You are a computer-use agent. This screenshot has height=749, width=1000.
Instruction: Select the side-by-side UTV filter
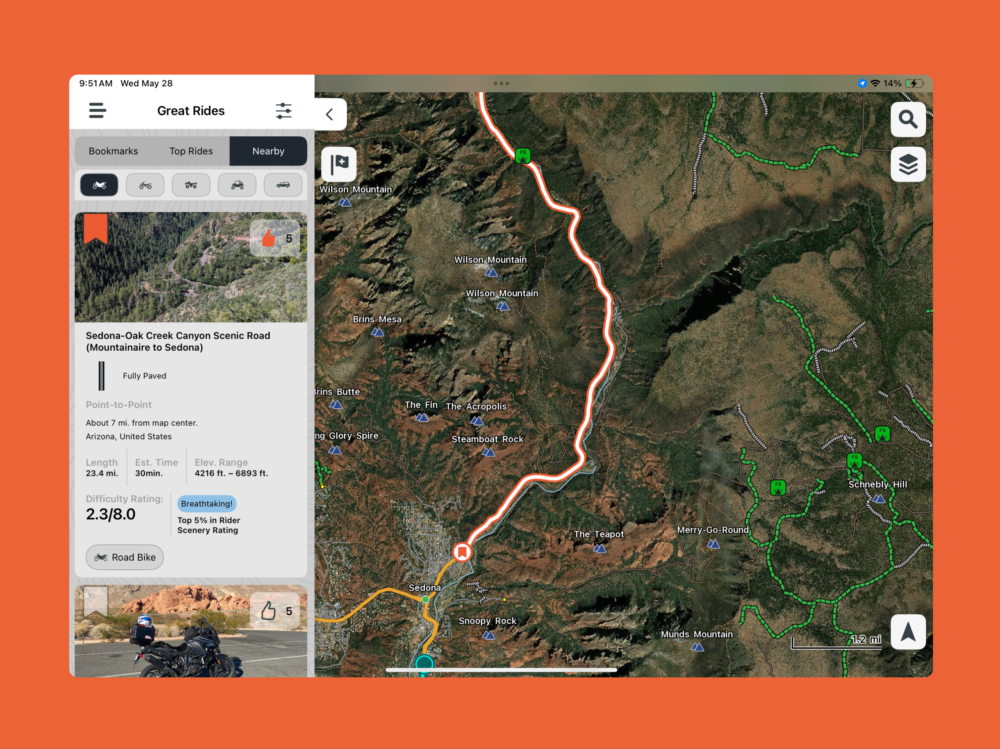point(237,185)
